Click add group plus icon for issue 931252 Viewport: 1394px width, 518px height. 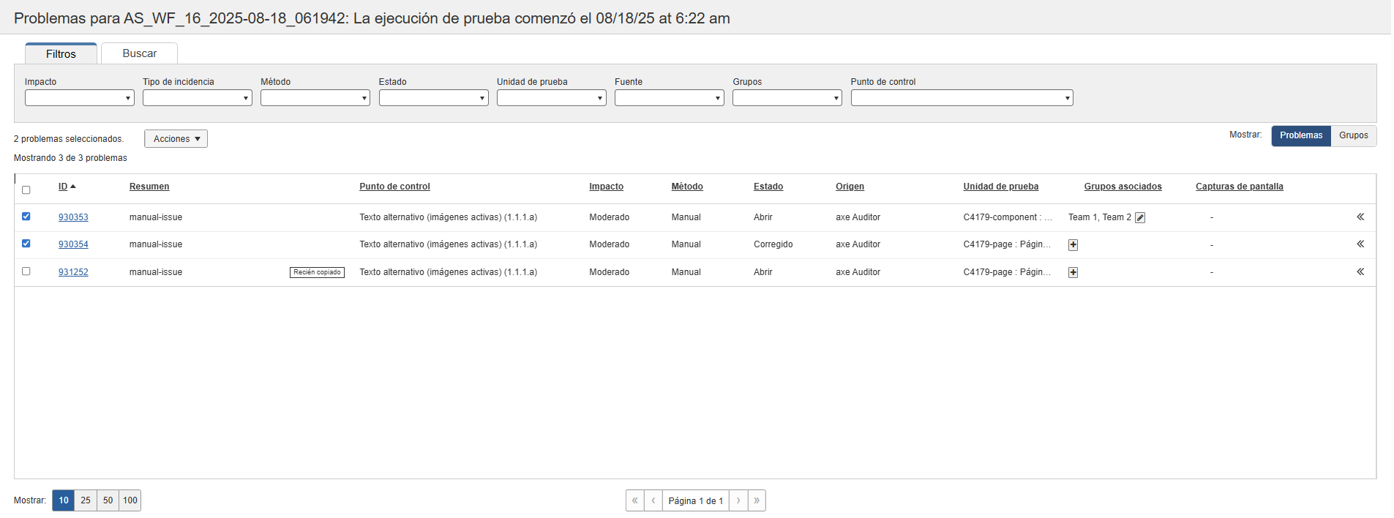coord(1073,272)
